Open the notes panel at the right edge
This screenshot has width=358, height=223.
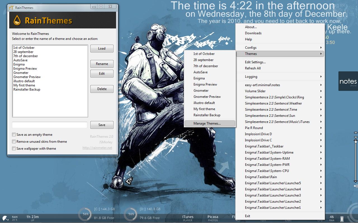pos(348,82)
